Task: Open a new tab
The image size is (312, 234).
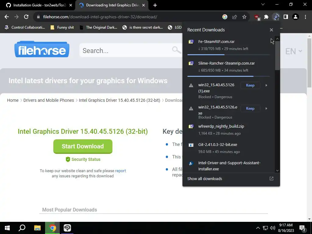Action: [155, 5]
